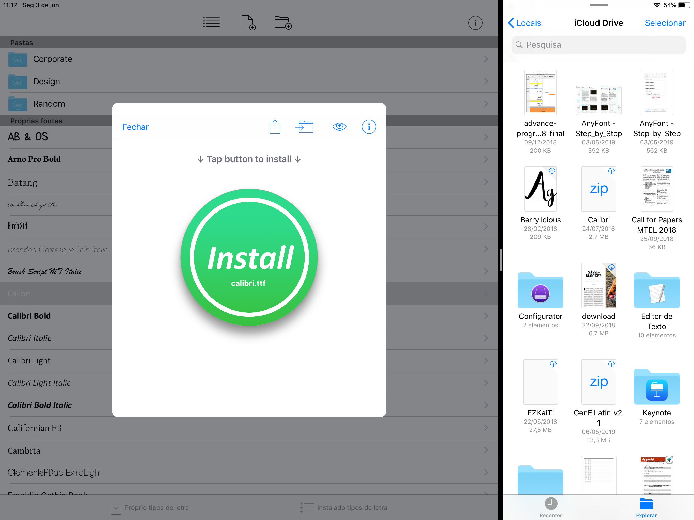Open Cambria font row chevron

pos(486,450)
